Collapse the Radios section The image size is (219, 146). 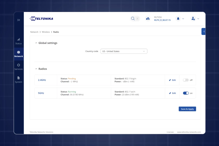coord(36,69)
